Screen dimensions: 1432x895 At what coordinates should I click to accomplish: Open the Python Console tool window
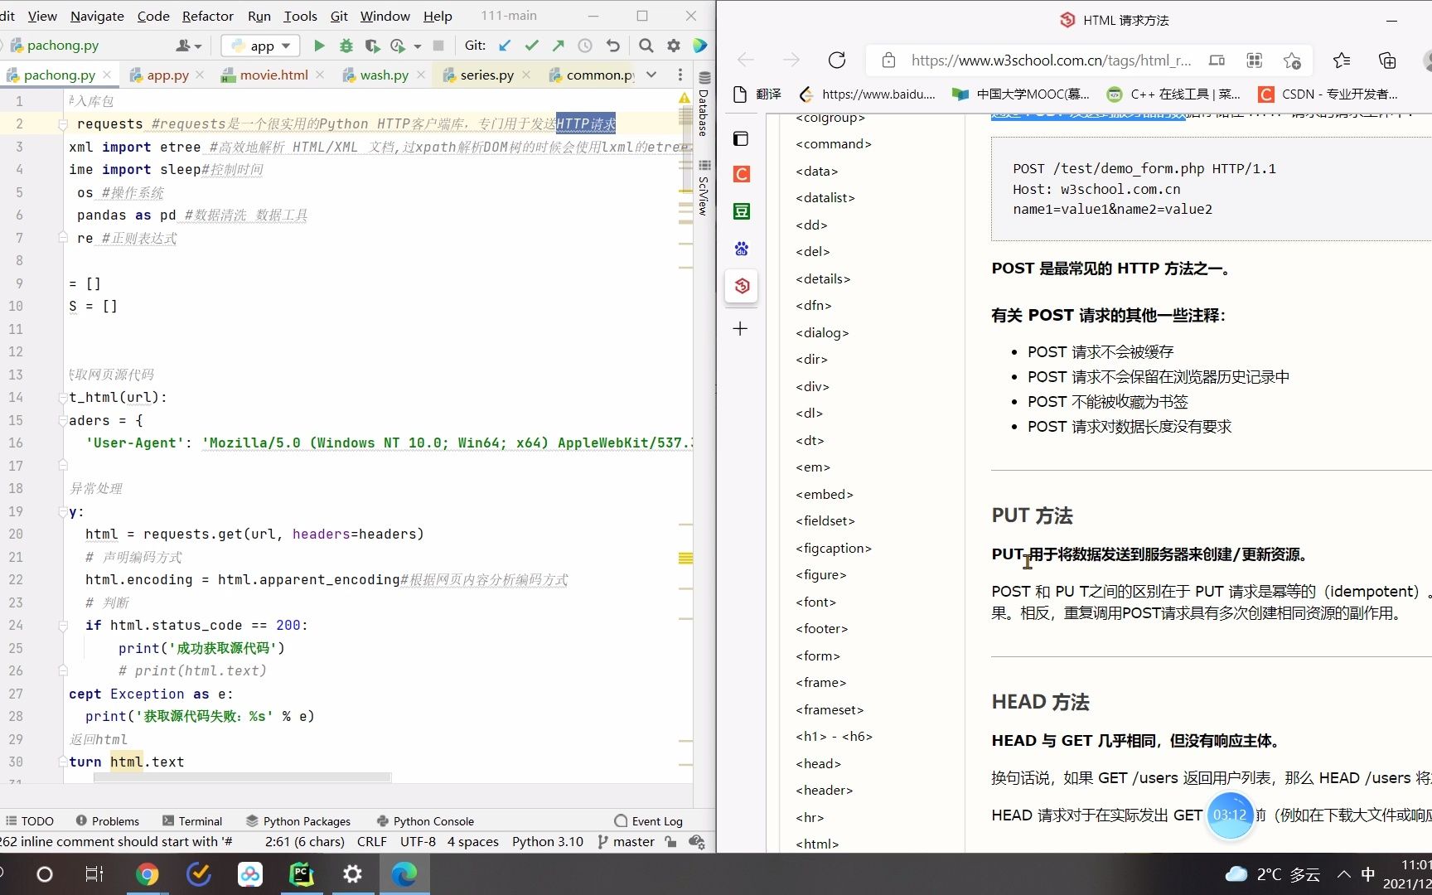tap(425, 821)
